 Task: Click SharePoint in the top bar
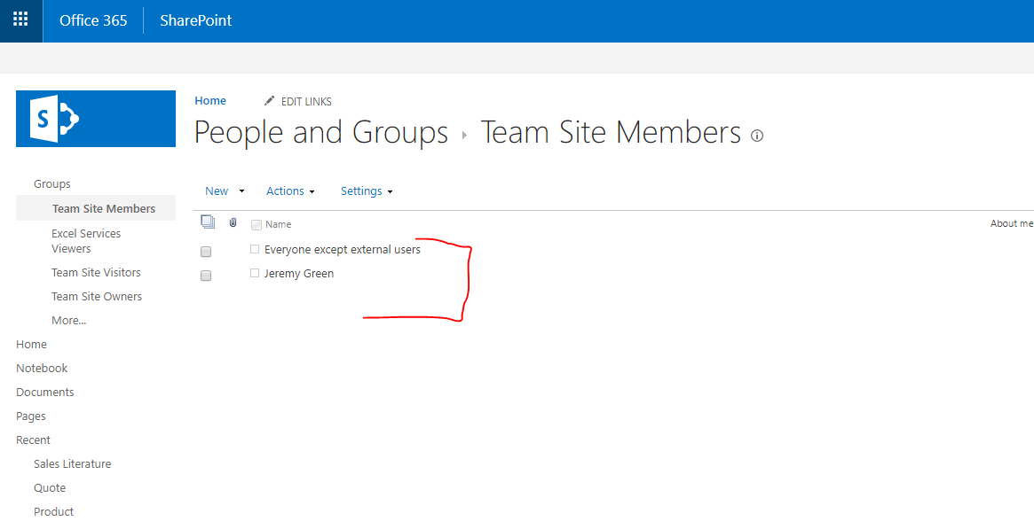click(196, 20)
